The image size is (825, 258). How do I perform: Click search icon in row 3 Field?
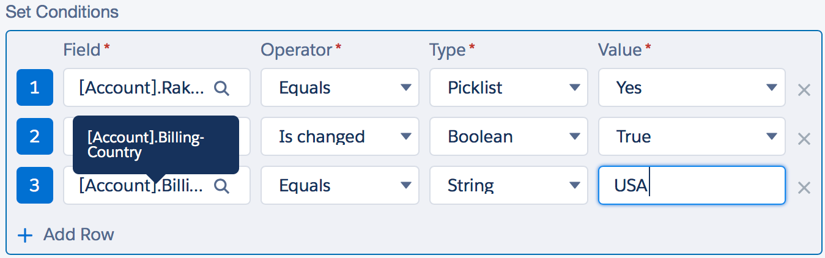pyautogui.click(x=221, y=186)
